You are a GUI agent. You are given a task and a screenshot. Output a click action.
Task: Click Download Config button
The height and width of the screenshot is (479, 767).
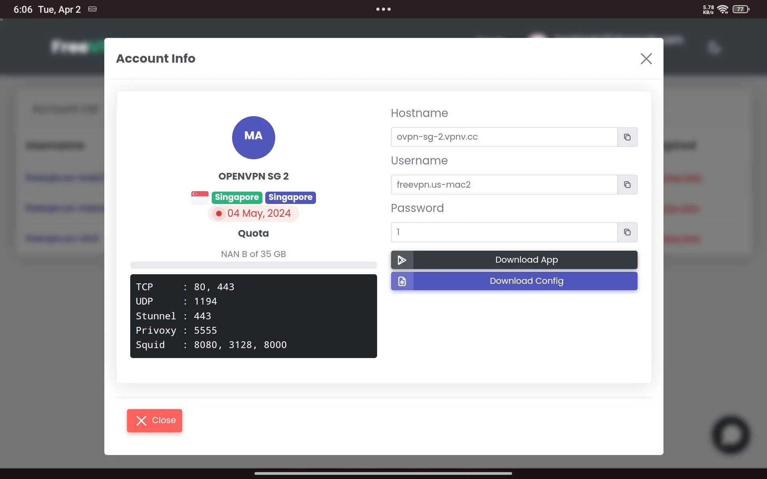(514, 281)
